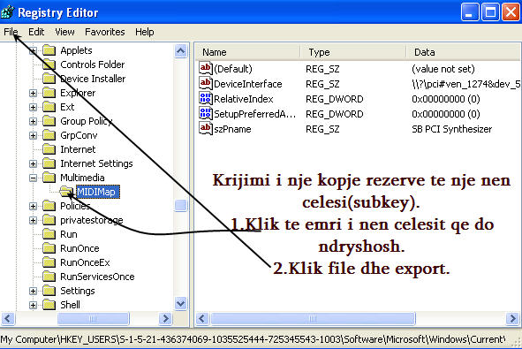This screenshot has width=522, height=349.
Task: Click the SB PCI Synthesizer data cell
Action: [451, 129]
